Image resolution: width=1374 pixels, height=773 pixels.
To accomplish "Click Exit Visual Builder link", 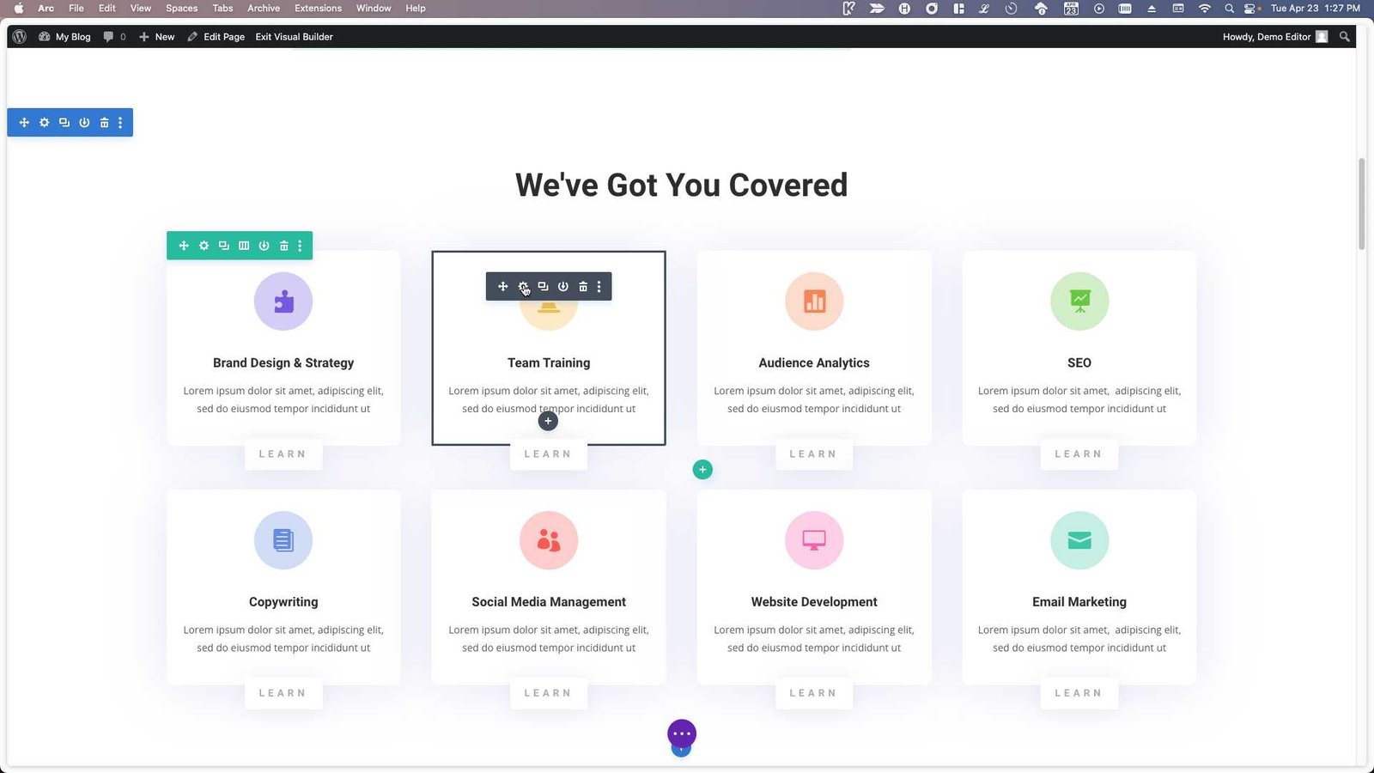I will click(294, 37).
